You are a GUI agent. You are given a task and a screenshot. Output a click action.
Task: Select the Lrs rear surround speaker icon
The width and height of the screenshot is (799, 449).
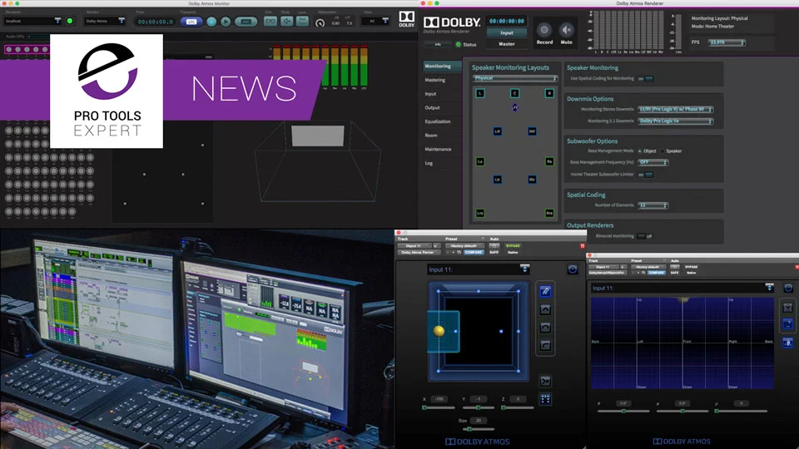(x=480, y=213)
